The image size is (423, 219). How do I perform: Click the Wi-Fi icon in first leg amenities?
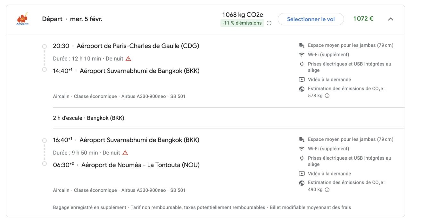point(302,55)
